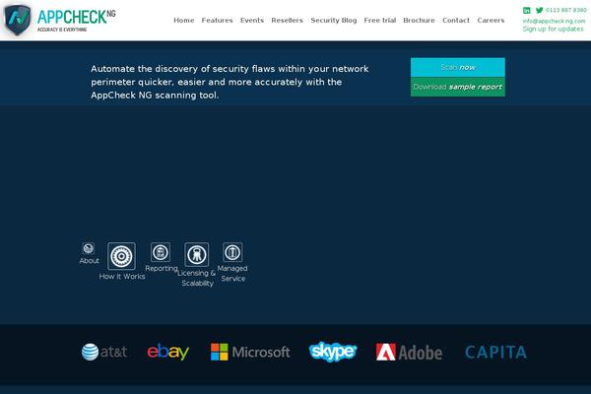Open the LinkedIn icon in header
591x394 pixels.
527,10
